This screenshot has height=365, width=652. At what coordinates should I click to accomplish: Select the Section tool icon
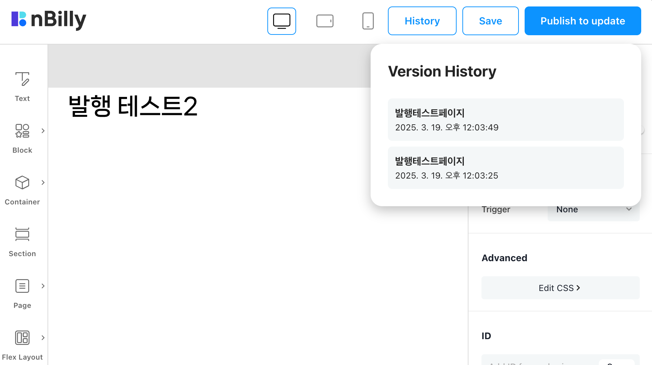22,234
